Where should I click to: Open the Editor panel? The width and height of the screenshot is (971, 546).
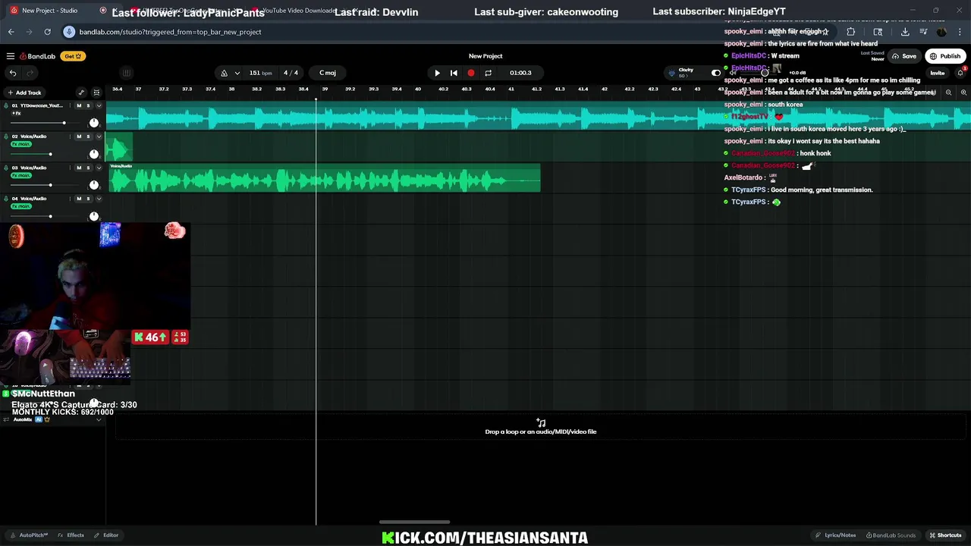[106, 535]
